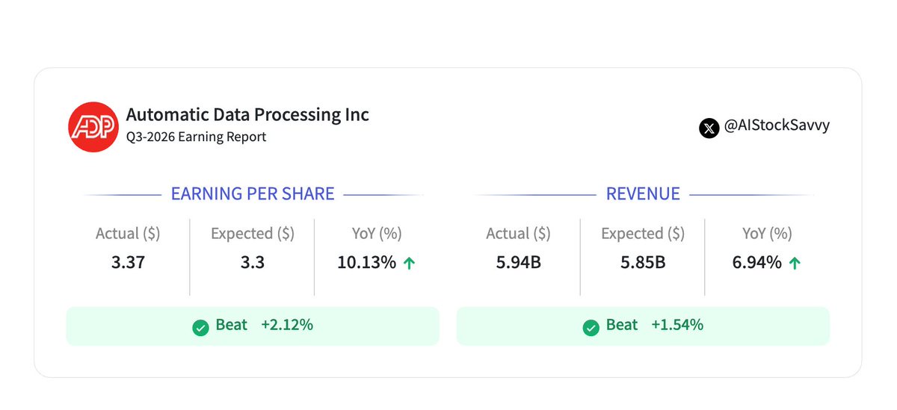Click the Expected ($) label under Revenue
This screenshot has width=897, height=410.
tap(642, 234)
